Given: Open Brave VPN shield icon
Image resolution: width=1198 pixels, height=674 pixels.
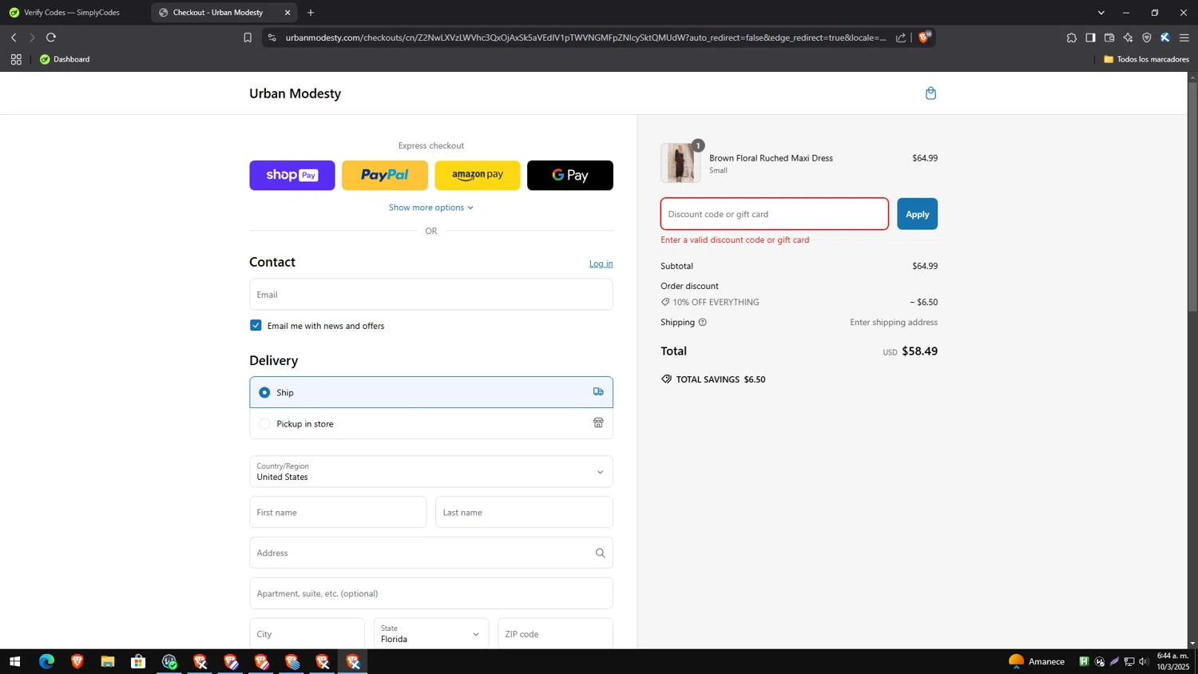Looking at the screenshot, I should pyautogui.click(x=1147, y=38).
